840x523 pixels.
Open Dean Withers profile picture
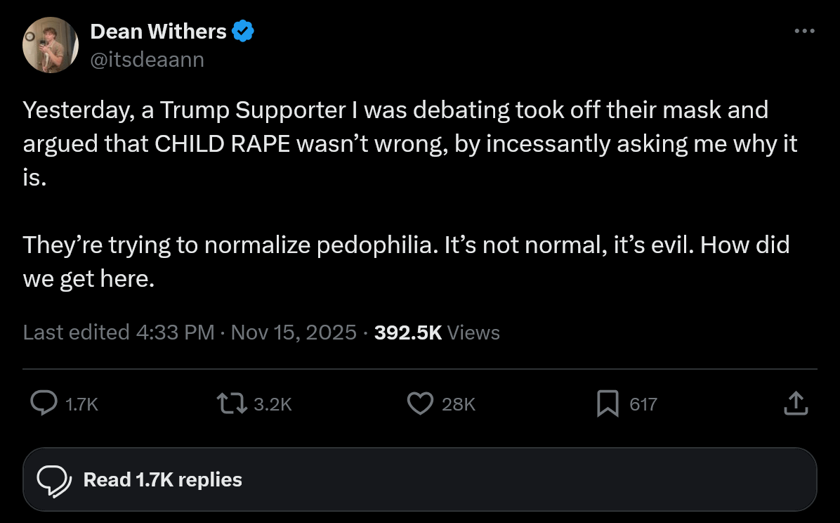click(x=49, y=46)
